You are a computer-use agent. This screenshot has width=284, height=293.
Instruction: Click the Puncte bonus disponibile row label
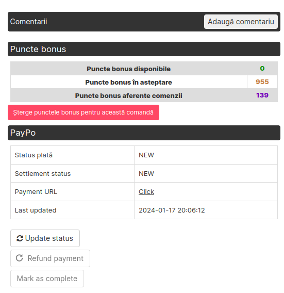[129, 69]
